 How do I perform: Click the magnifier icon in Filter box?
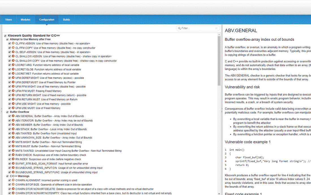pyautogui.click(x=179, y=28)
